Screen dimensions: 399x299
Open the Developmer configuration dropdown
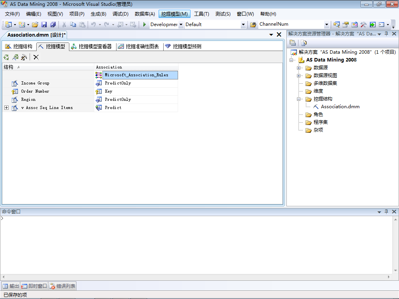pos(181,25)
